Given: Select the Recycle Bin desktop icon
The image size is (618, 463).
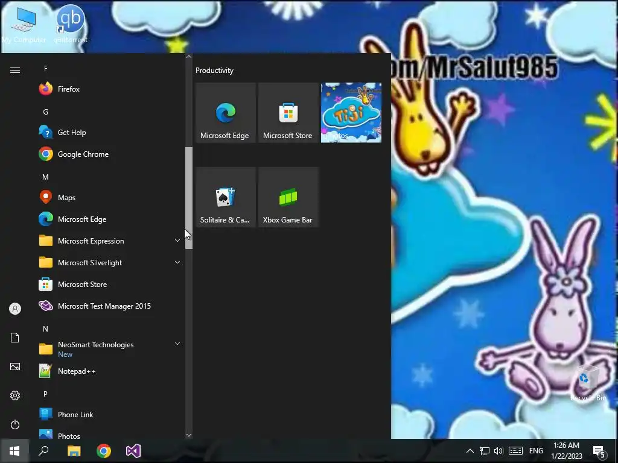Looking at the screenshot, I should 588,383.
